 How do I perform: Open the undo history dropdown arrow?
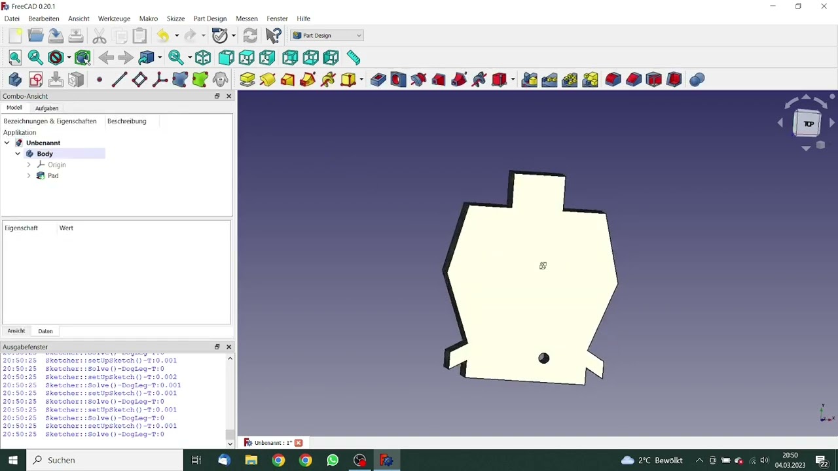[176, 35]
